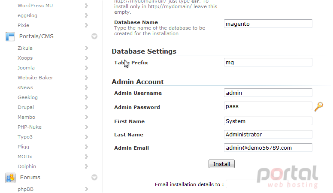Click the arrow icon next to Geeklog
Image resolution: width=333 pixels, height=193 pixels.
(86, 97)
